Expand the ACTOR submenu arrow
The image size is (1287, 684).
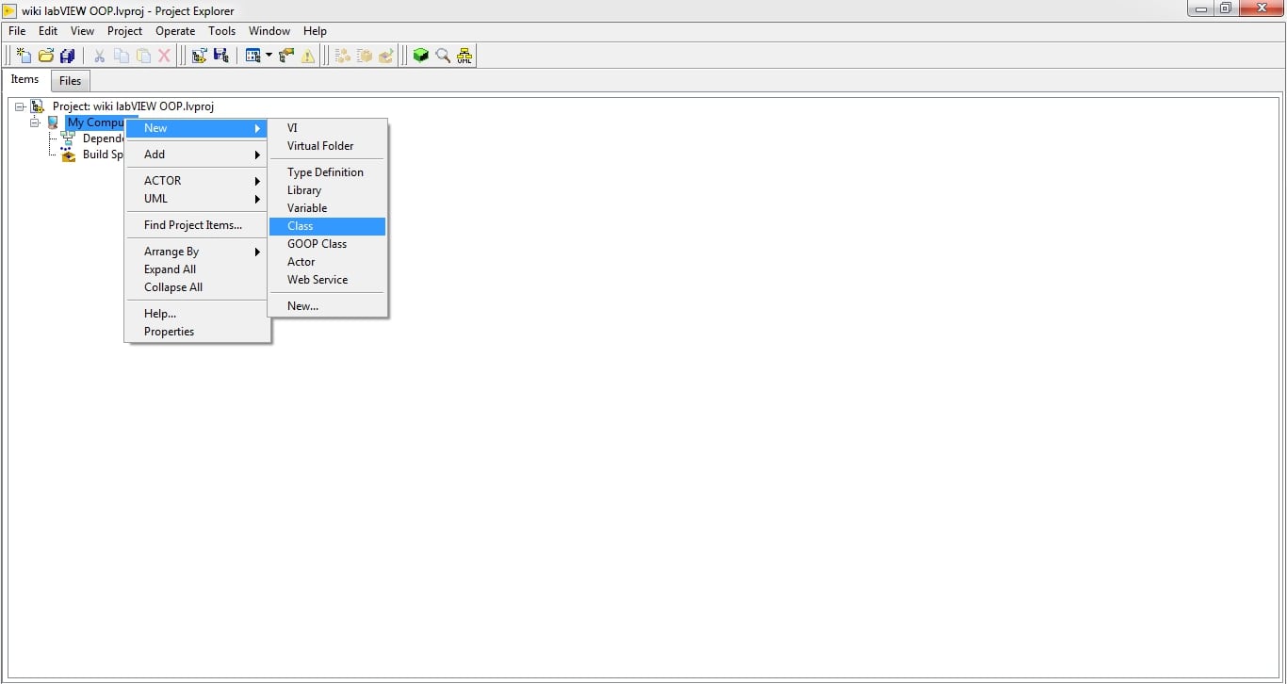click(257, 181)
